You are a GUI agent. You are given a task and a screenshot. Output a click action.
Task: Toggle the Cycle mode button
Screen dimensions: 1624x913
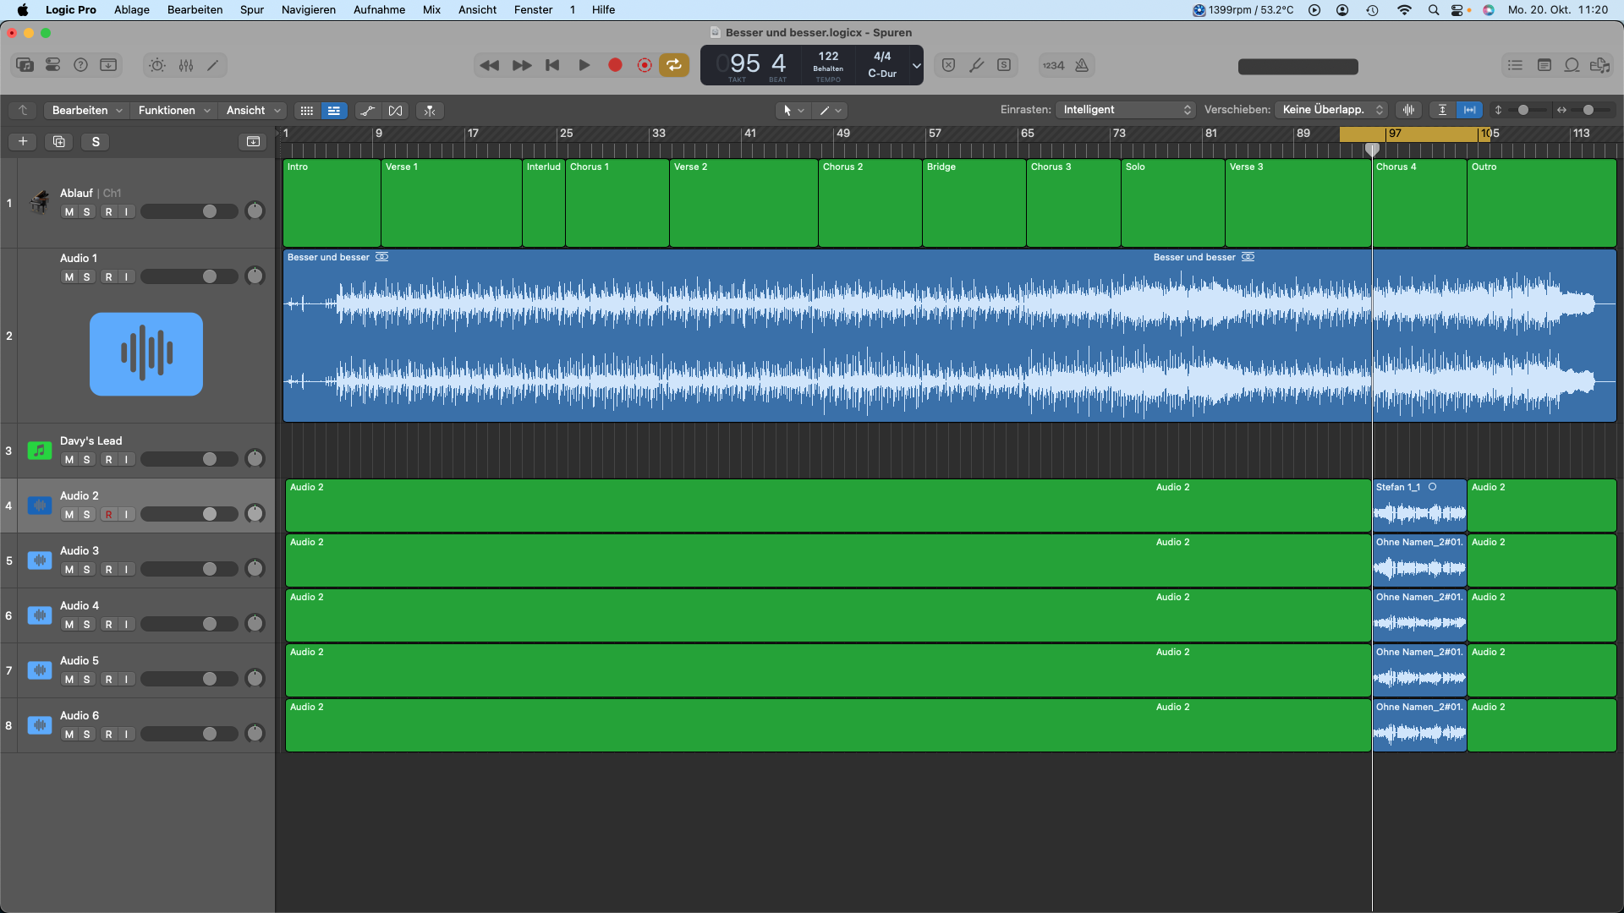[x=674, y=65]
